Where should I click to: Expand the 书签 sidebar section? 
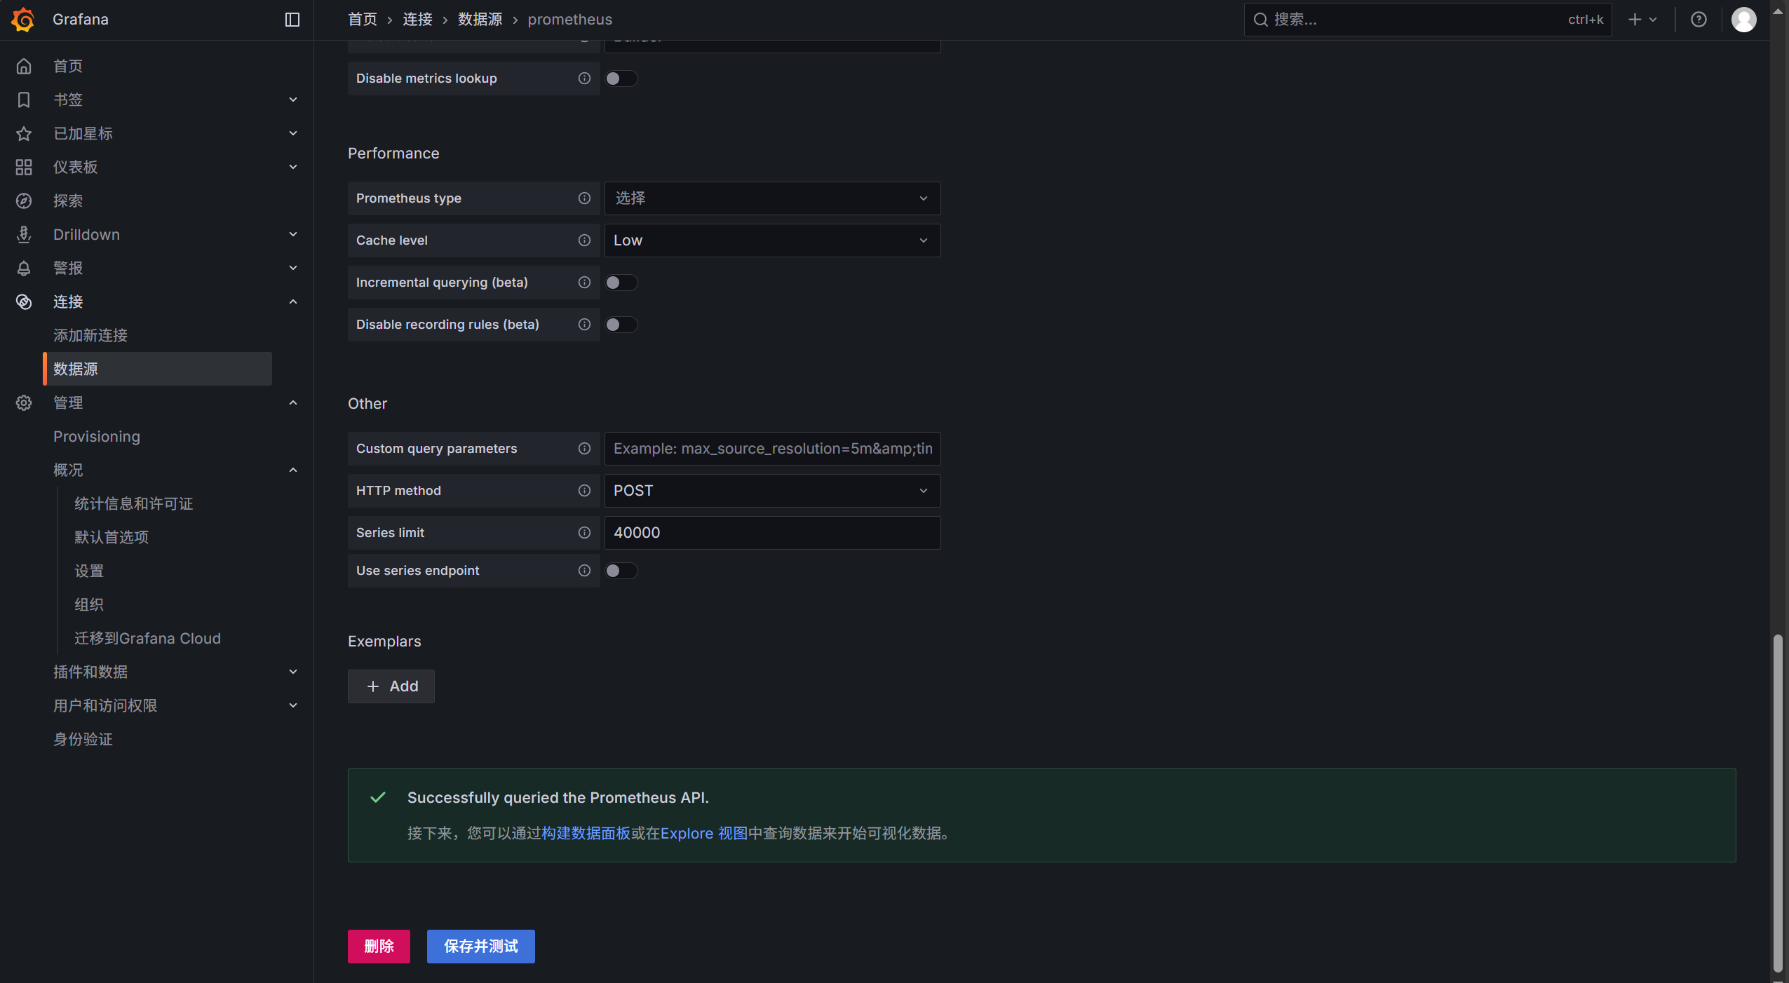[x=293, y=100]
